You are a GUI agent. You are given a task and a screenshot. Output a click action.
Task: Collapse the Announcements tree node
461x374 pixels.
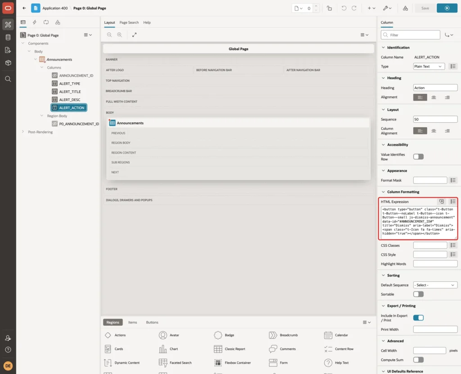coord(35,59)
